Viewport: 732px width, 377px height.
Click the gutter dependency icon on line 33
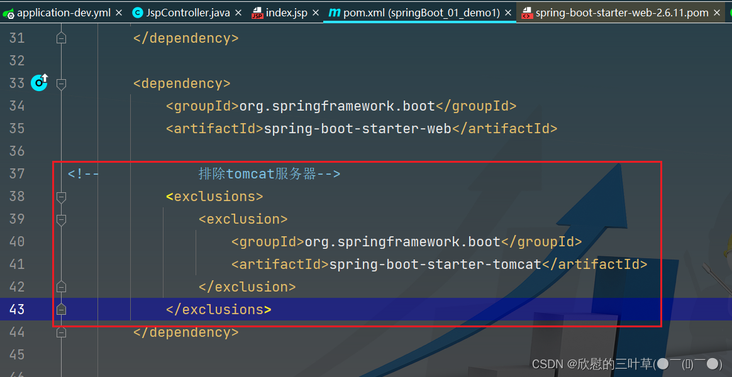(x=39, y=82)
